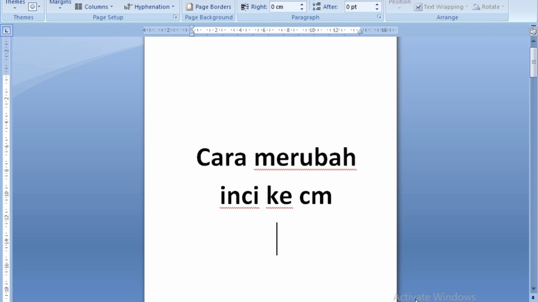Click the vertical scrollbar thumb
Viewport: 538px width, 302px height.
[533, 62]
